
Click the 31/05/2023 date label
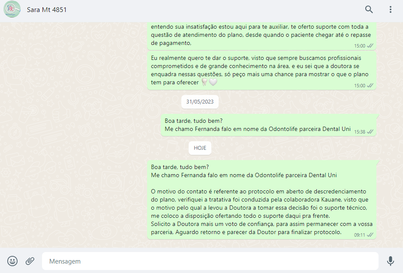pyautogui.click(x=200, y=102)
